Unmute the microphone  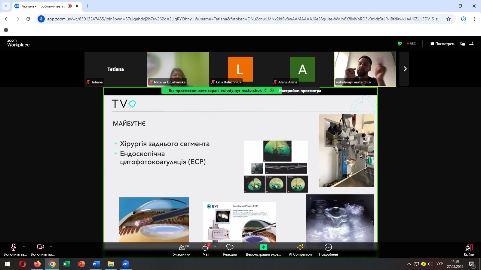(x=14, y=250)
